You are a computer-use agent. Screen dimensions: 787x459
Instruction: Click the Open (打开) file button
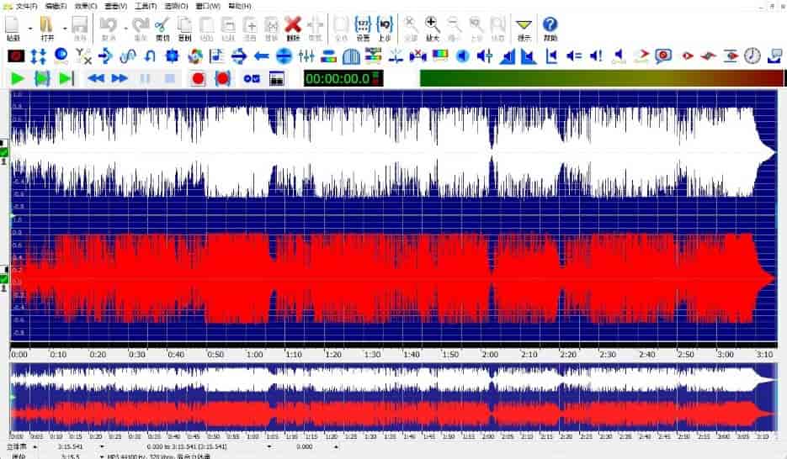click(x=47, y=29)
